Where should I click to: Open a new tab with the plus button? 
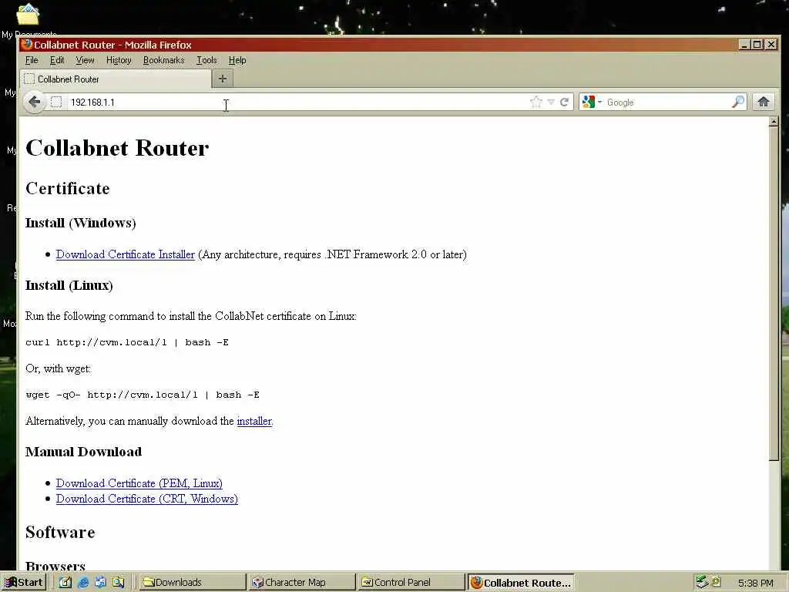(x=223, y=79)
